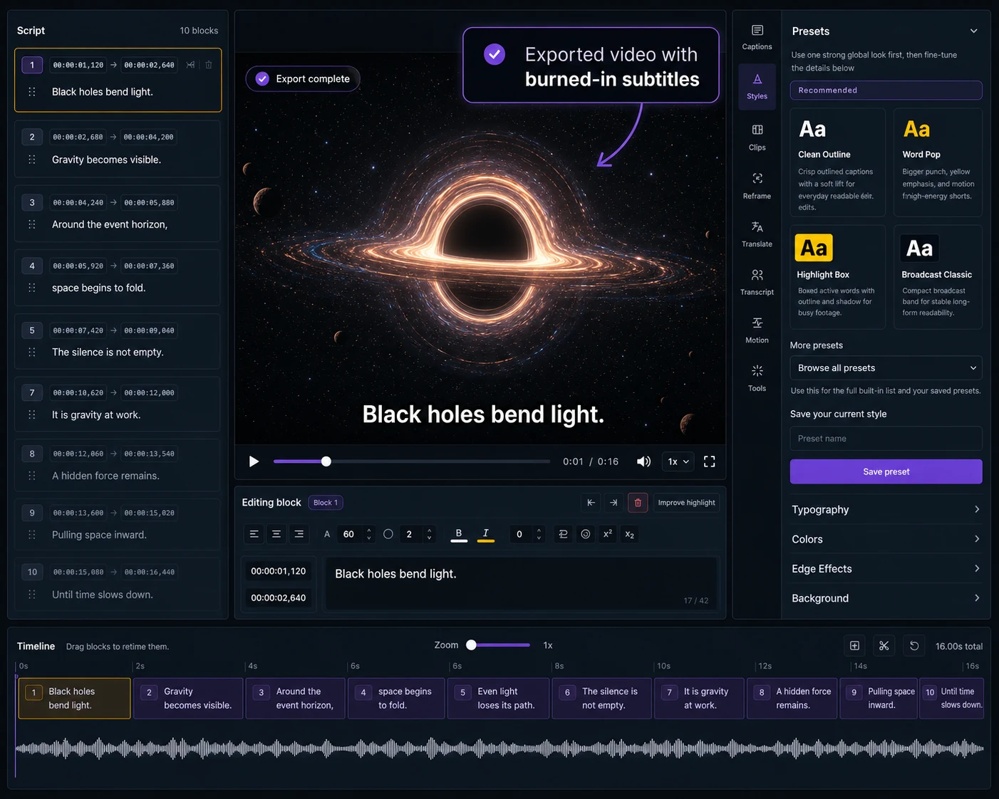Enter fullscreen video preview
This screenshot has height=799, width=999.
(709, 461)
